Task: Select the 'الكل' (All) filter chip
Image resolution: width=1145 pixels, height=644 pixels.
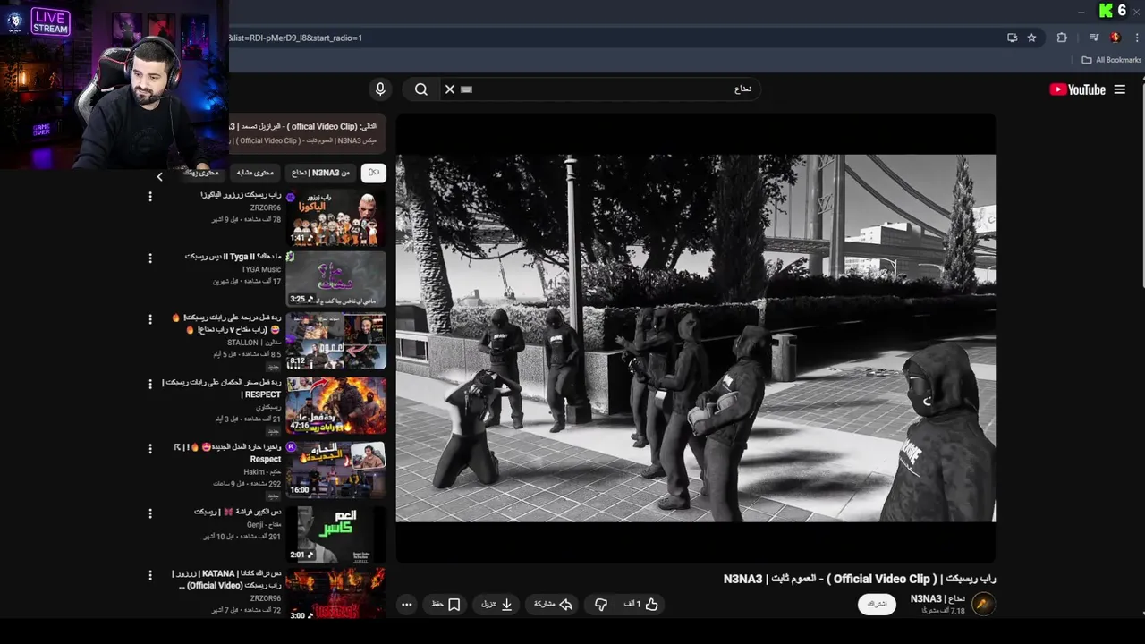Action: point(373,173)
